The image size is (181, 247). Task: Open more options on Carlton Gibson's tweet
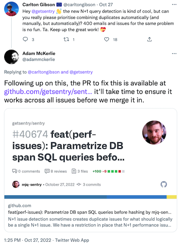[174, 5]
